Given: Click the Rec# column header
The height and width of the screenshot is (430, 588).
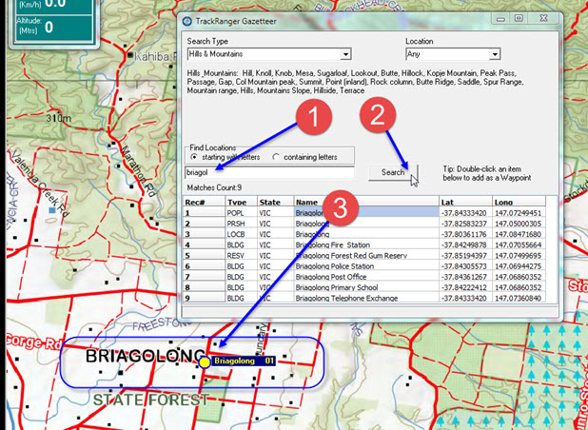Looking at the screenshot, I should [x=204, y=203].
